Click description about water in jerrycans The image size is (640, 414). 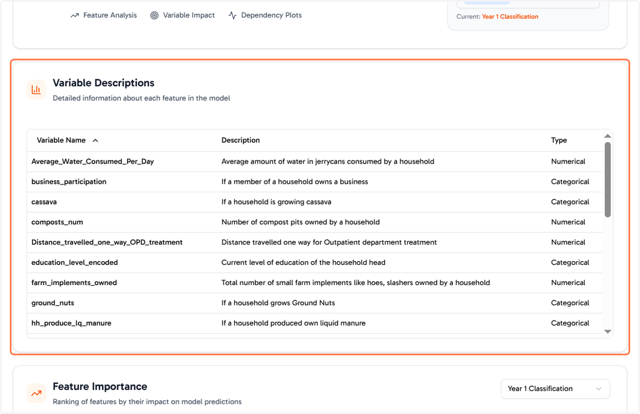(327, 161)
